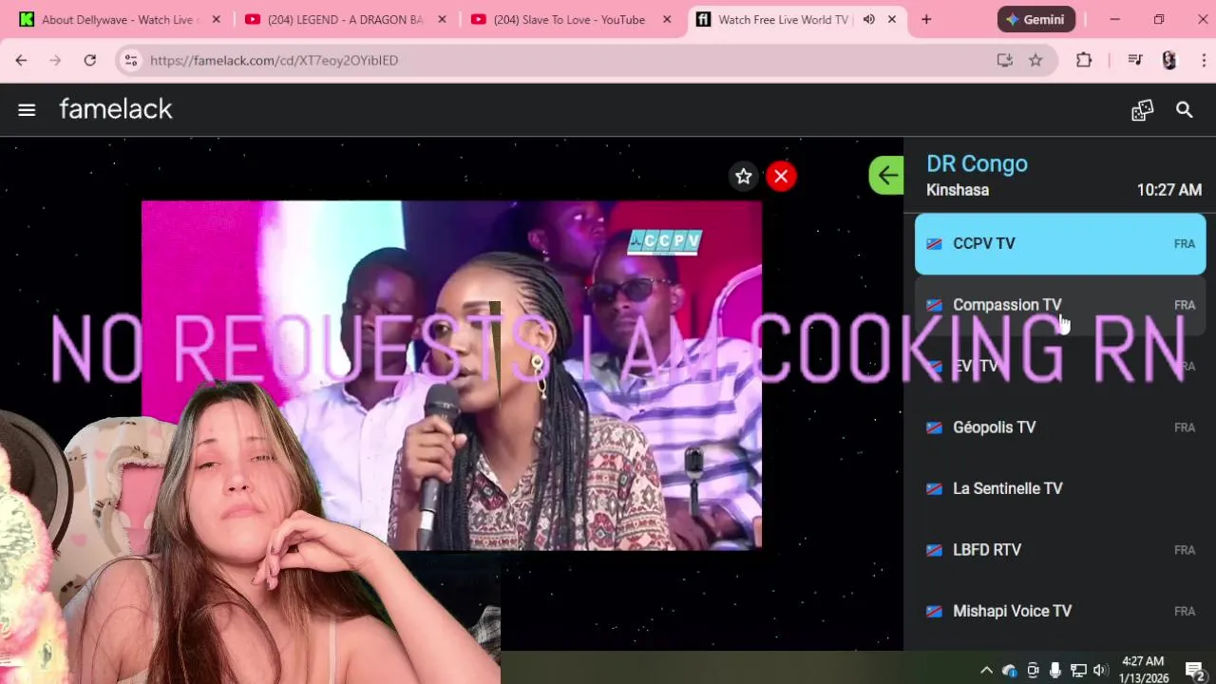The height and width of the screenshot is (684, 1216).
Task: Open notification center icon
Action: [x=1195, y=670]
